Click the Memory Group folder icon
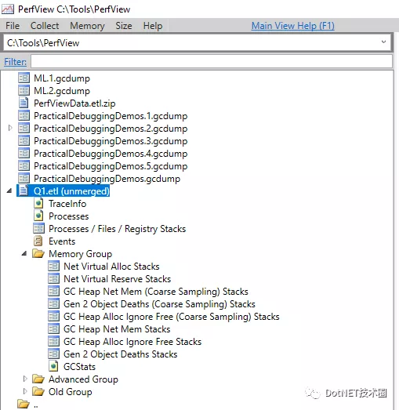This screenshot has height=410, width=399. point(38,254)
